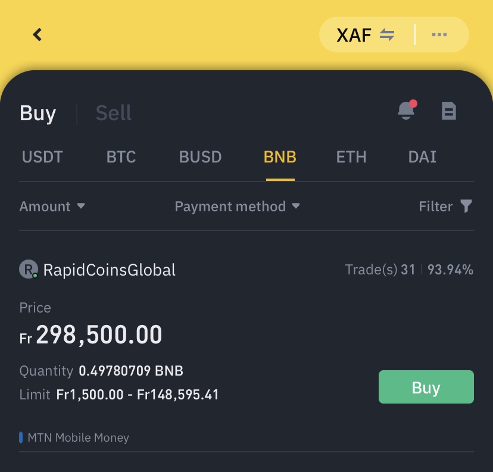Switch to the Sell mode
The width and height of the screenshot is (493, 472).
click(x=113, y=113)
